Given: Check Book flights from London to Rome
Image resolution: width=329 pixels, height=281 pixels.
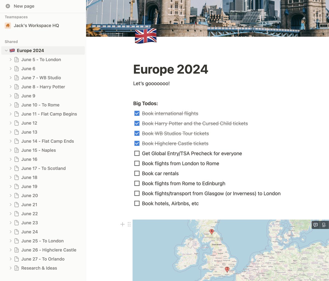Looking at the screenshot, I should point(137,164).
